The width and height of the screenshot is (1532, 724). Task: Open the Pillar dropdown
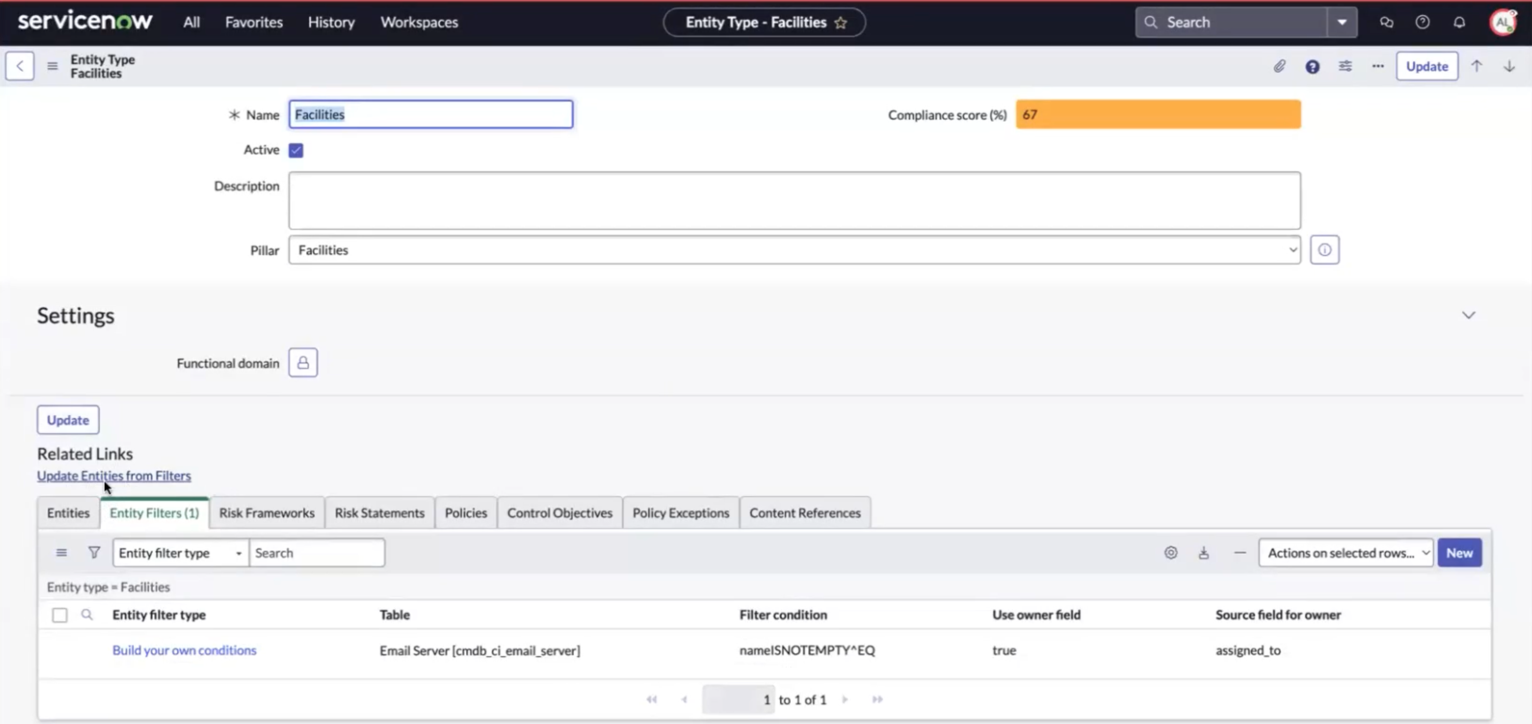coord(795,249)
